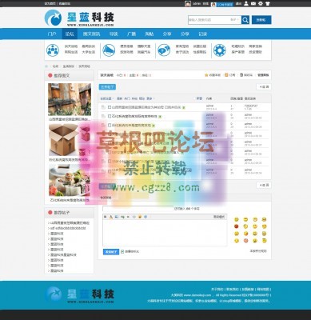Click the return button below the thread list
The width and height of the screenshot is (311, 320).
click(264, 185)
